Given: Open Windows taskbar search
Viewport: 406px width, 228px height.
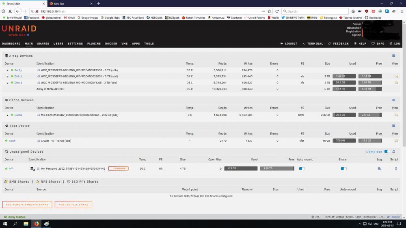Looking at the screenshot, I should 15,224.
